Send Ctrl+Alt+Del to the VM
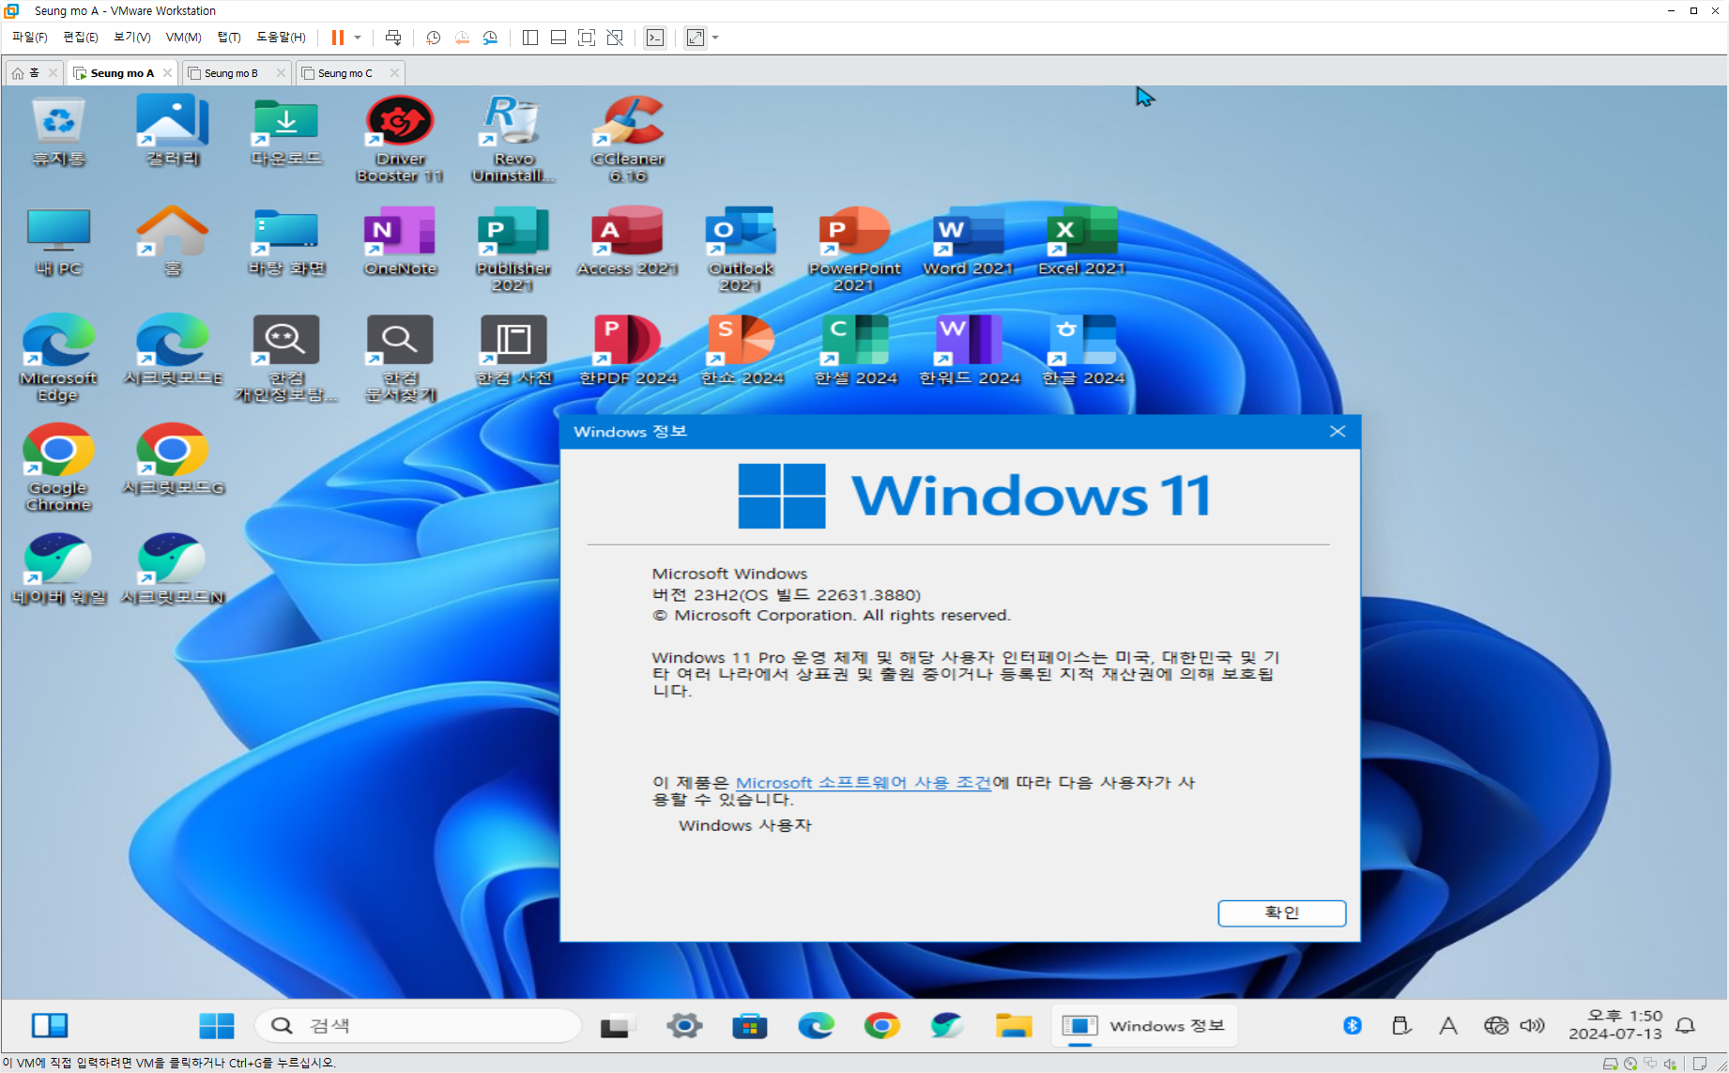Image resolution: width=1729 pixels, height=1073 pixels. [393, 38]
